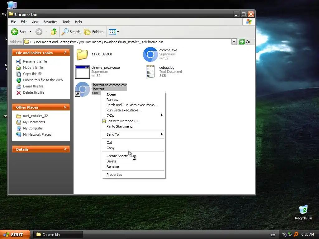Screen dimensions: 319x239
Task: Click the Up folder icon
Action: [54, 32]
